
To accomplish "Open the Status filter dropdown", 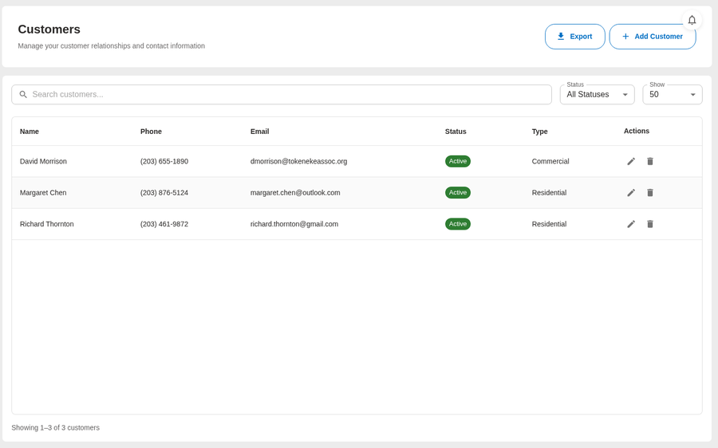I will tap(597, 94).
